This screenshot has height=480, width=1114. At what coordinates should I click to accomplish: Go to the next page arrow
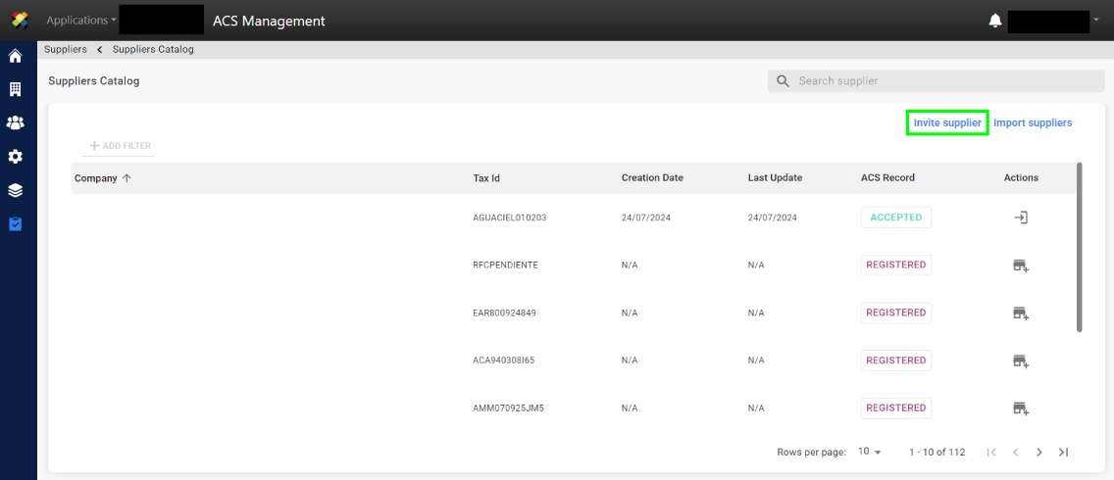click(1039, 452)
